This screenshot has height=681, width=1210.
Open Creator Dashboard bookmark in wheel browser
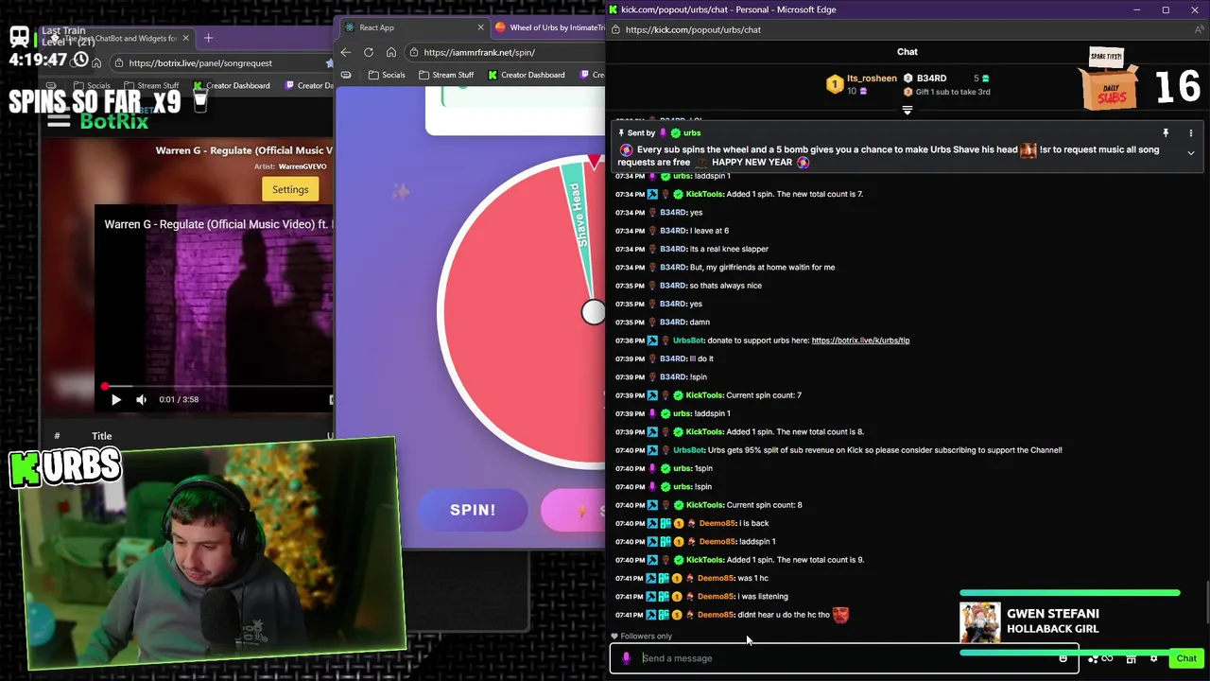coord(527,75)
